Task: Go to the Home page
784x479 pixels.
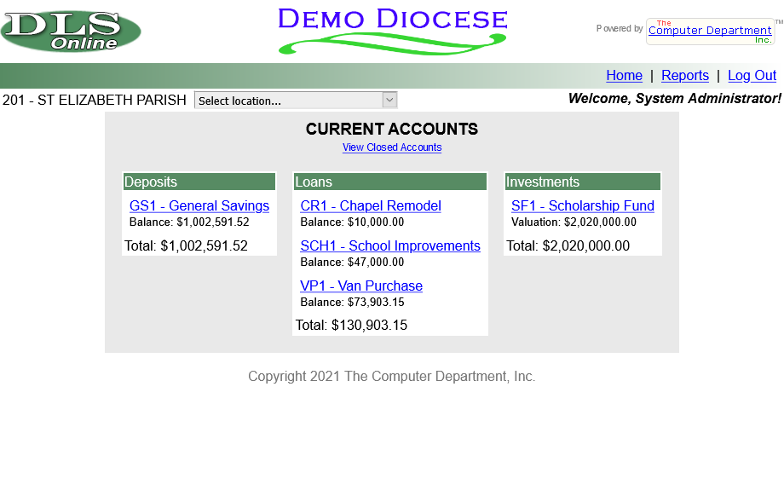Action: click(x=624, y=76)
